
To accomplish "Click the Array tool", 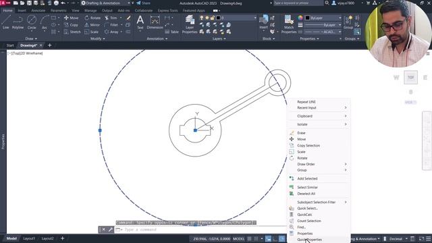I will pos(111,32).
